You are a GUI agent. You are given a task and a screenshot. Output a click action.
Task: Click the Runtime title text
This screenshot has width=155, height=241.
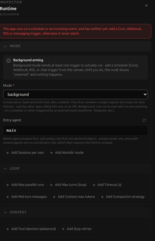tap(8, 9)
